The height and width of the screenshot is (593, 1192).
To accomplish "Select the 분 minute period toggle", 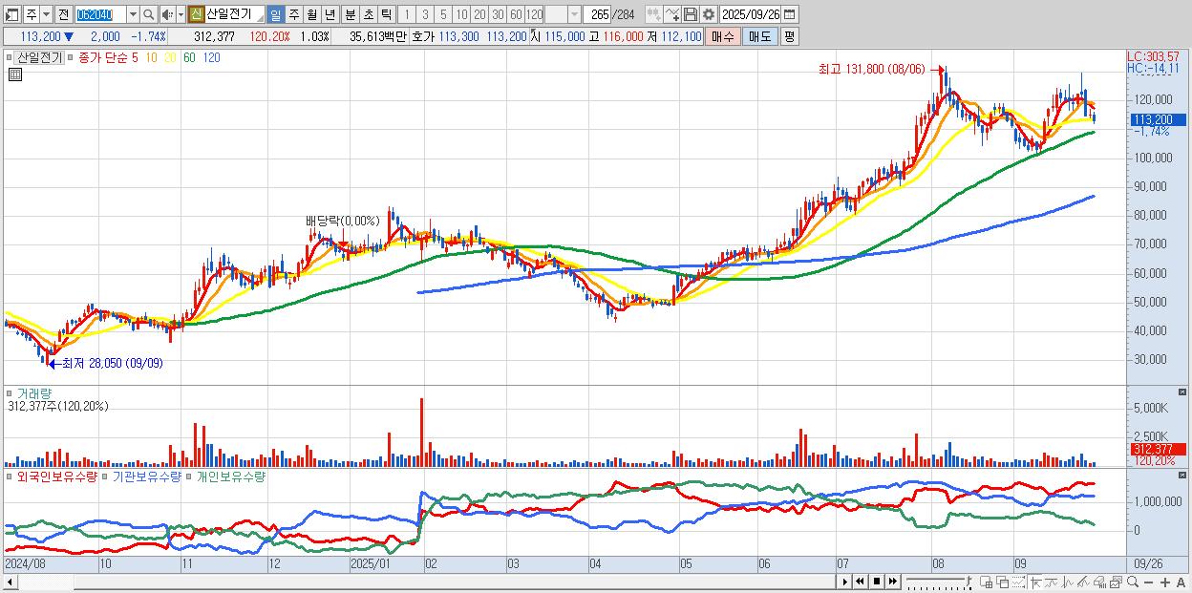I will click(x=350, y=14).
